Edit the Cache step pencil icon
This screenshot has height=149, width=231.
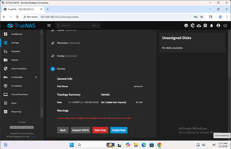point(53,30)
